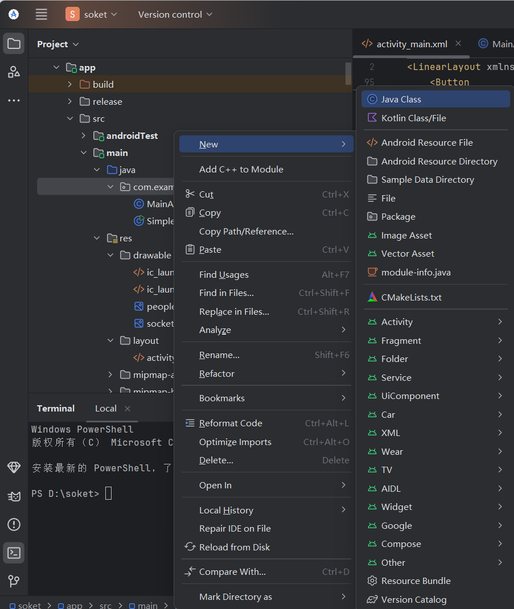
Task: Select the Local terminal tab
Action: (x=106, y=409)
